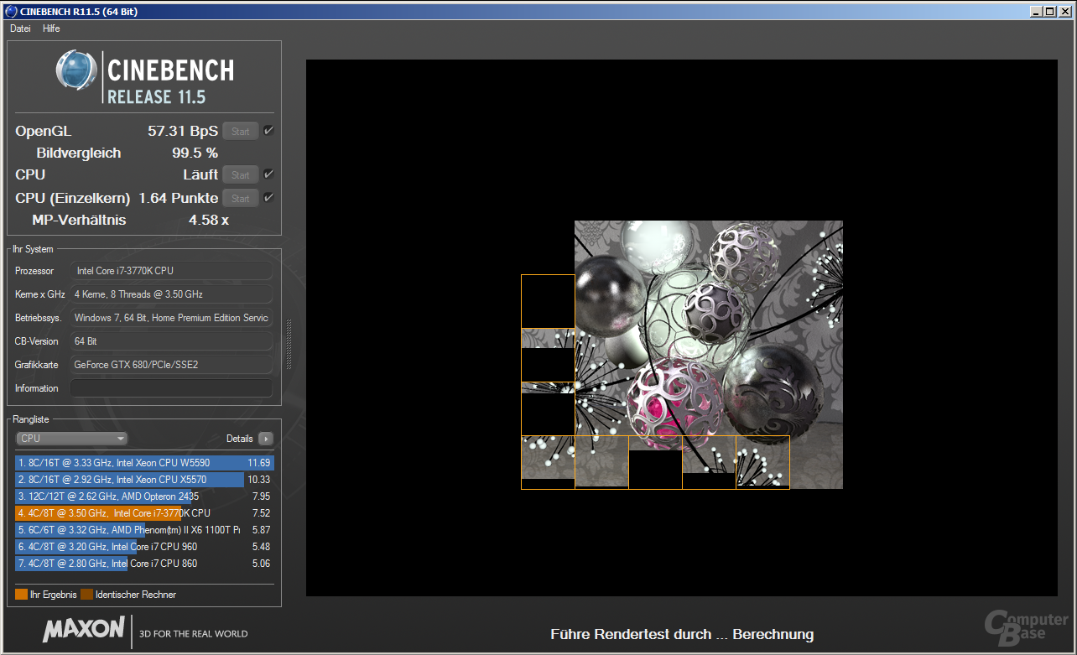Click the MAXON logo
Image resolution: width=1077 pixels, height=655 pixels.
[84, 631]
